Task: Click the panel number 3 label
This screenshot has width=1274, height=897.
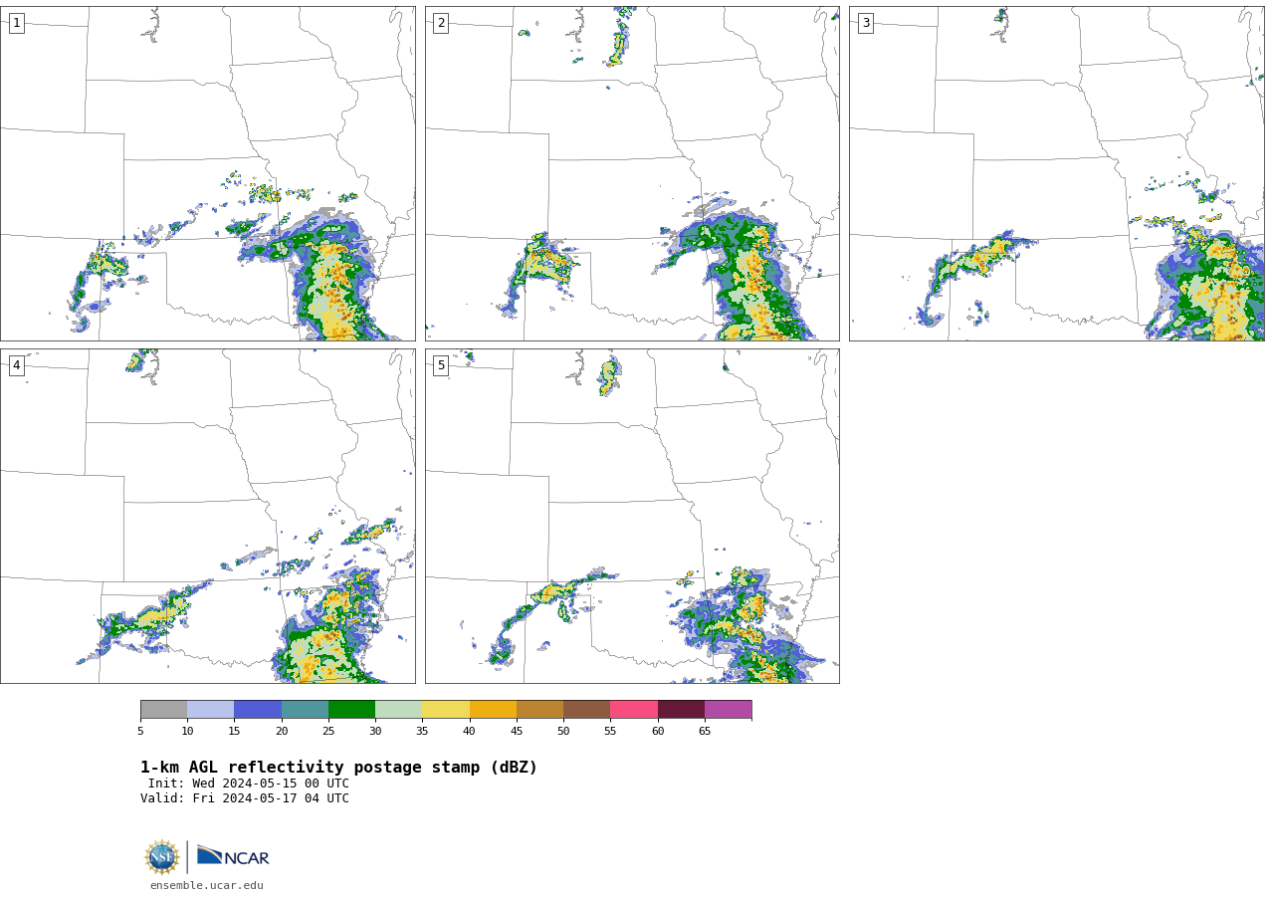Action: coord(865,23)
